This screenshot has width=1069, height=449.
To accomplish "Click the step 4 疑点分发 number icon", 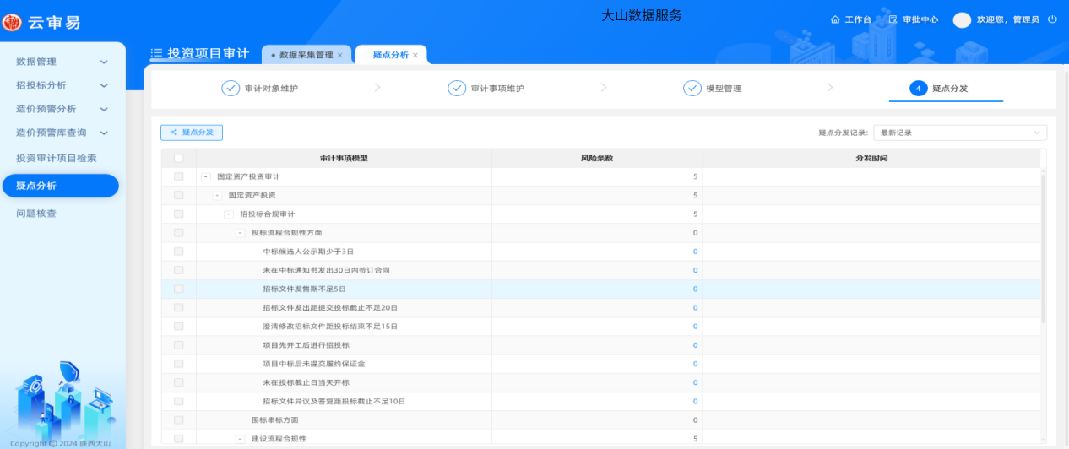I will pos(918,88).
